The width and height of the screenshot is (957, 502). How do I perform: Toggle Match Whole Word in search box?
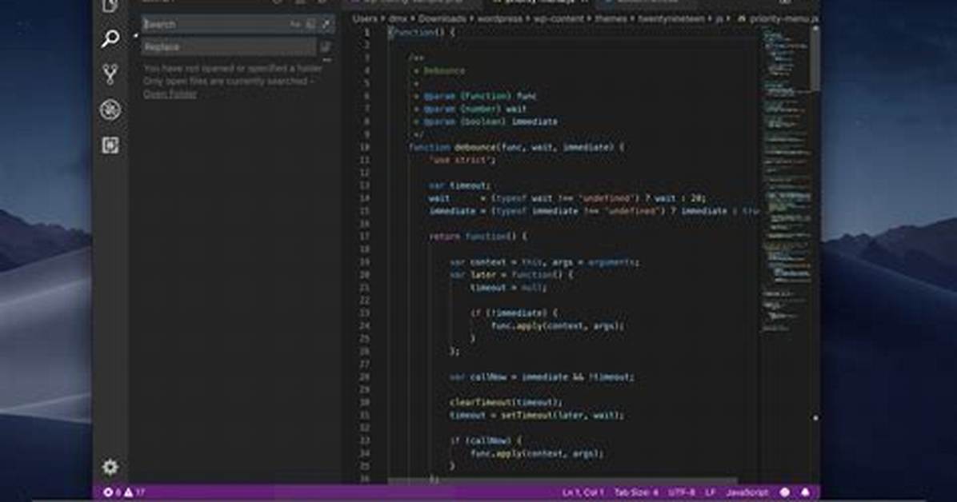click(310, 25)
